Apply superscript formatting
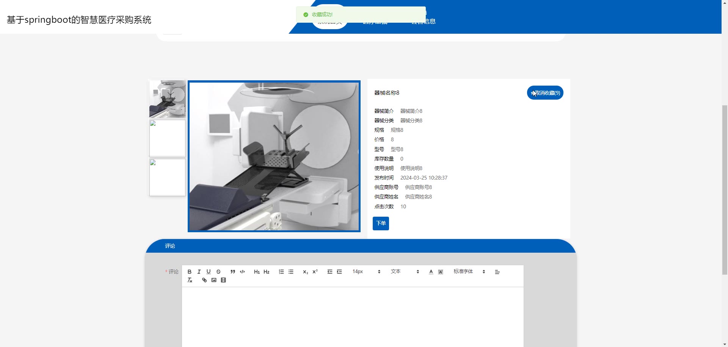 [315, 272]
